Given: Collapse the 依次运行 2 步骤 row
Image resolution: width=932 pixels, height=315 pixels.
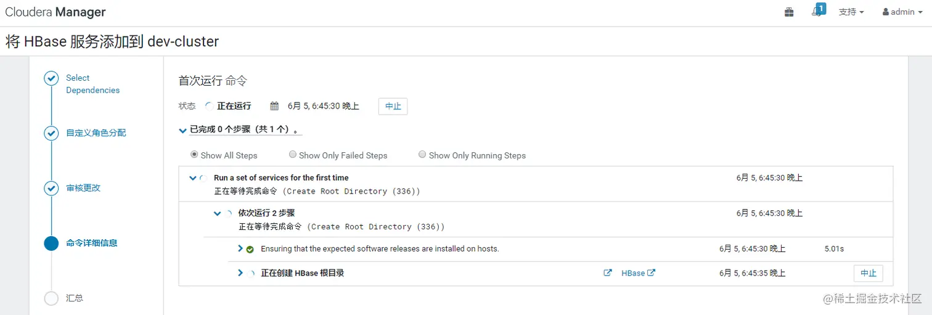Looking at the screenshot, I should [217, 213].
